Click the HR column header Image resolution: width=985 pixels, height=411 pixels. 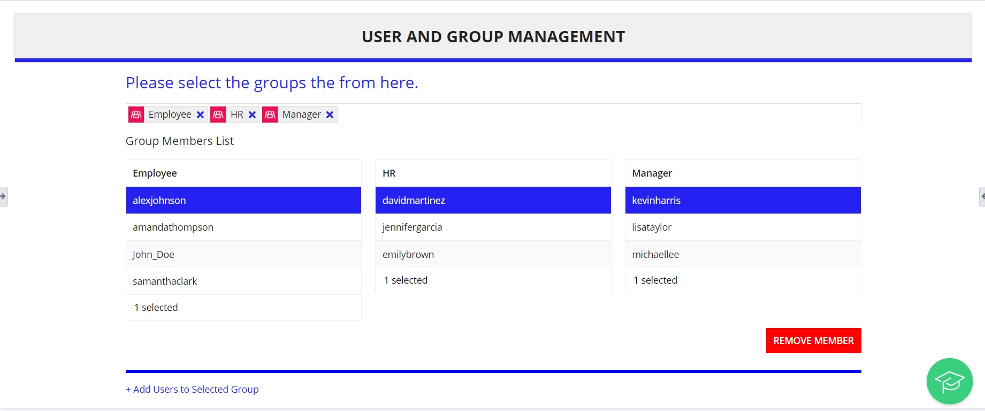click(493, 173)
